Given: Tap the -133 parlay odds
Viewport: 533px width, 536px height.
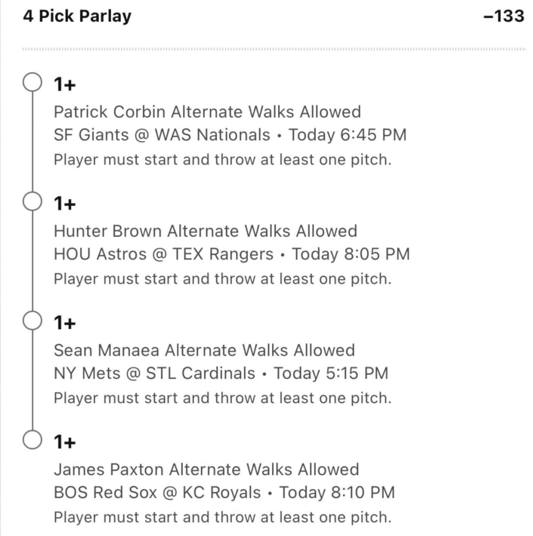Looking at the screenshot, I should click(503, 16).
